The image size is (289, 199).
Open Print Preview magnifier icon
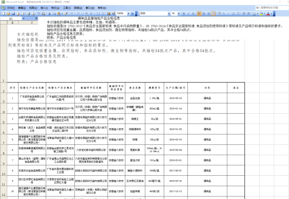tap(33, 14)
